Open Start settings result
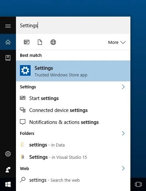146x191 pixels. point(73,98)
